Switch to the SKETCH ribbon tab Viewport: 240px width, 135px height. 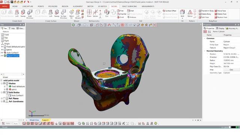click(90, 6)
